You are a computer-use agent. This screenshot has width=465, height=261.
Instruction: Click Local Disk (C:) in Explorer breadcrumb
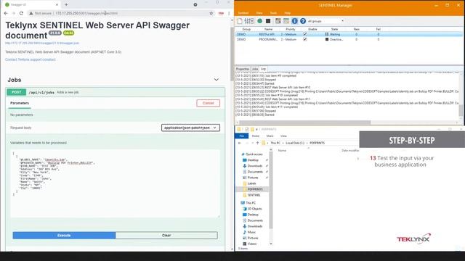(295, 143)
